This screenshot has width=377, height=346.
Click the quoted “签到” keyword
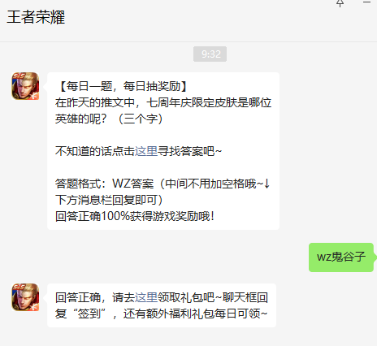click(89, 314)
